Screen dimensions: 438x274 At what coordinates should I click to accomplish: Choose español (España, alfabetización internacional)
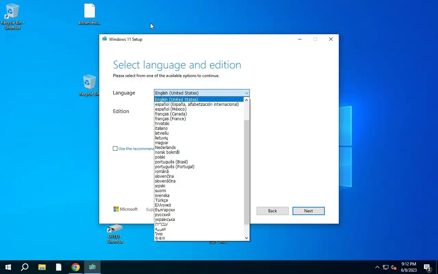point(199,104)
